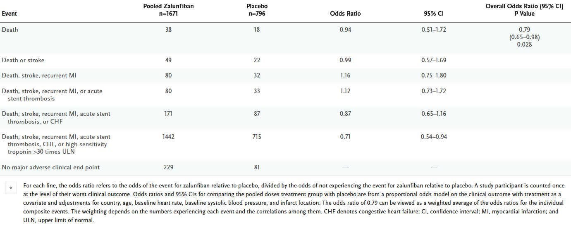This screenshot has height=227, width=571.
Task: Click the Overall Odds Ratio P Value header
Action: coord(524,10)
